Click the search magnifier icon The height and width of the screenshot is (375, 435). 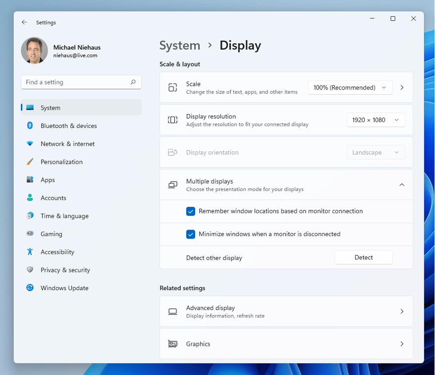[x=133, y=82]
